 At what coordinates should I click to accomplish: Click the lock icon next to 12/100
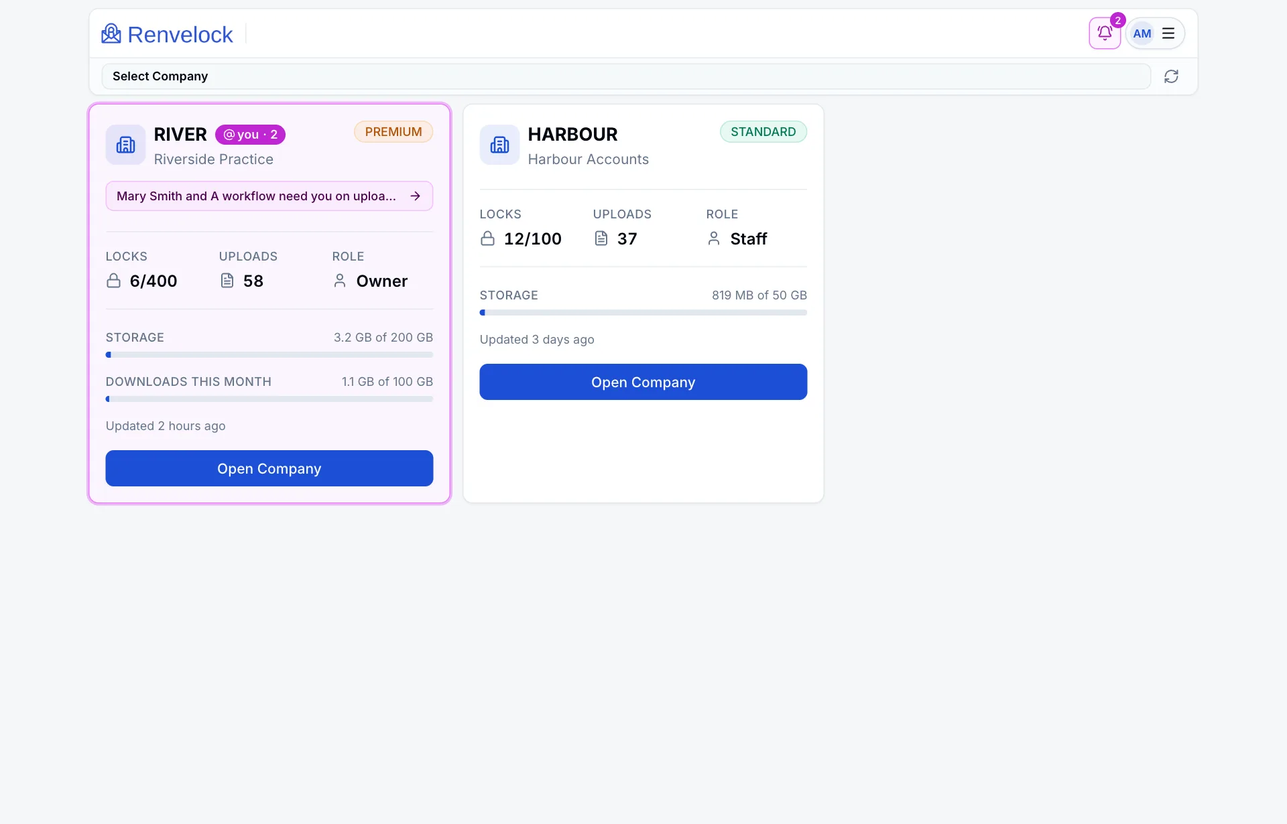(488, 238)
